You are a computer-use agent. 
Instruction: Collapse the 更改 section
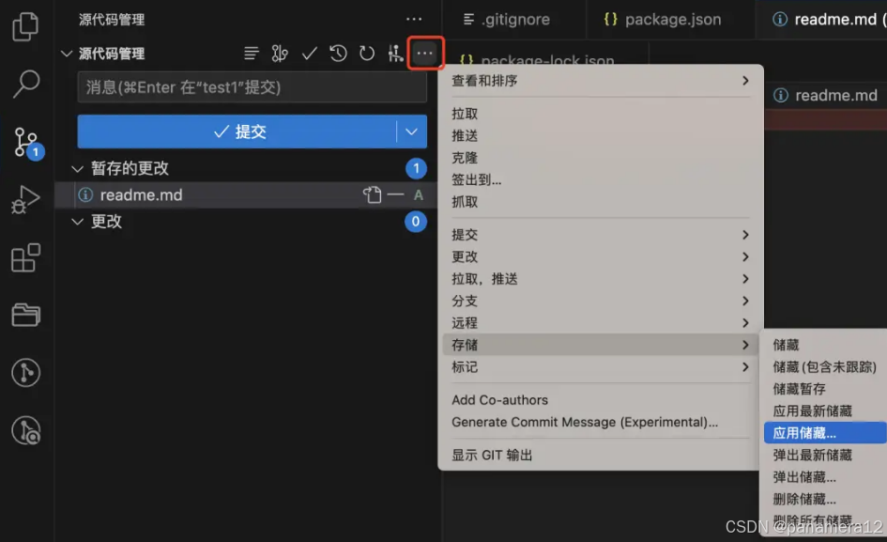point(78,222)
